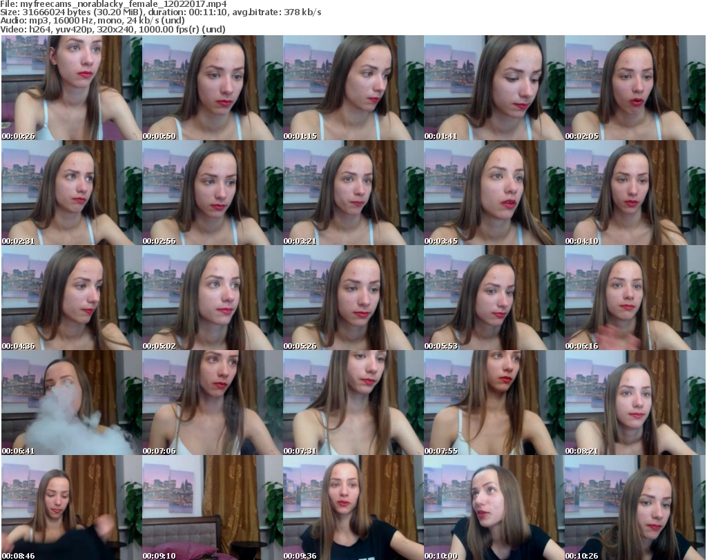707x560 pixels.
Task: Select the thumbnail stamped 00:01:41
Action: (494, 88)
